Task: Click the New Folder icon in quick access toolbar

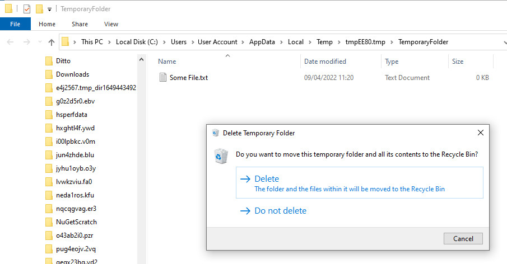Action: pos(39,9)
